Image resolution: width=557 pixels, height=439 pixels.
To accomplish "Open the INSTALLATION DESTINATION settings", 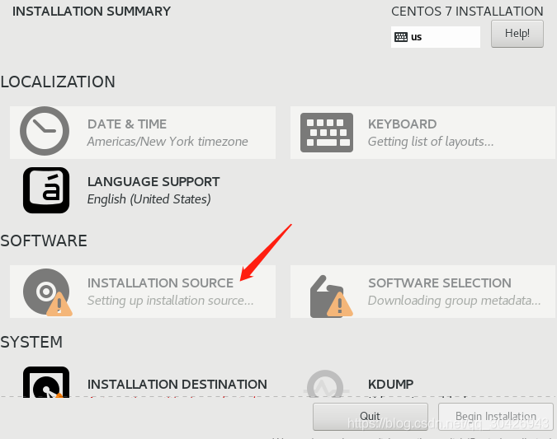I will tap(143, 382).
